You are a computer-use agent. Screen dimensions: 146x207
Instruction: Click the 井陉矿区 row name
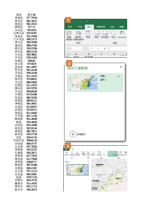point(19,140)
